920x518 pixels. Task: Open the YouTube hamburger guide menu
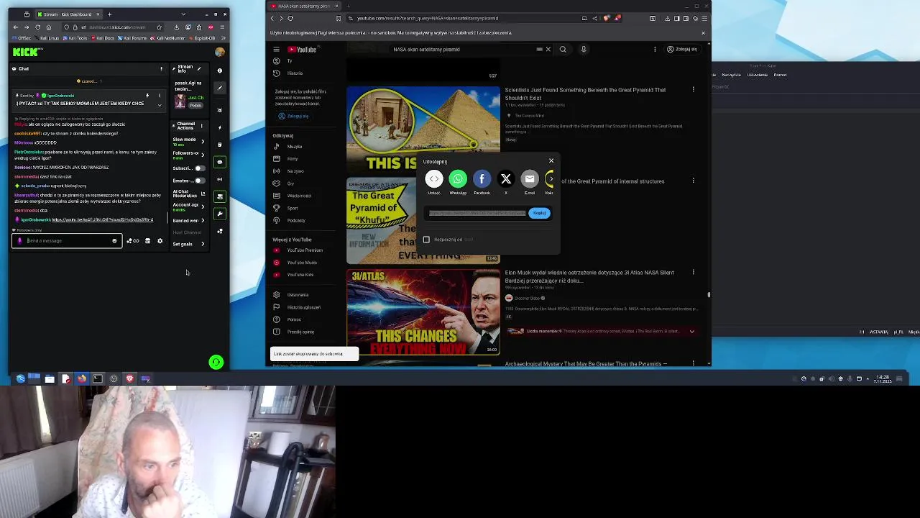tap(276, 50)
